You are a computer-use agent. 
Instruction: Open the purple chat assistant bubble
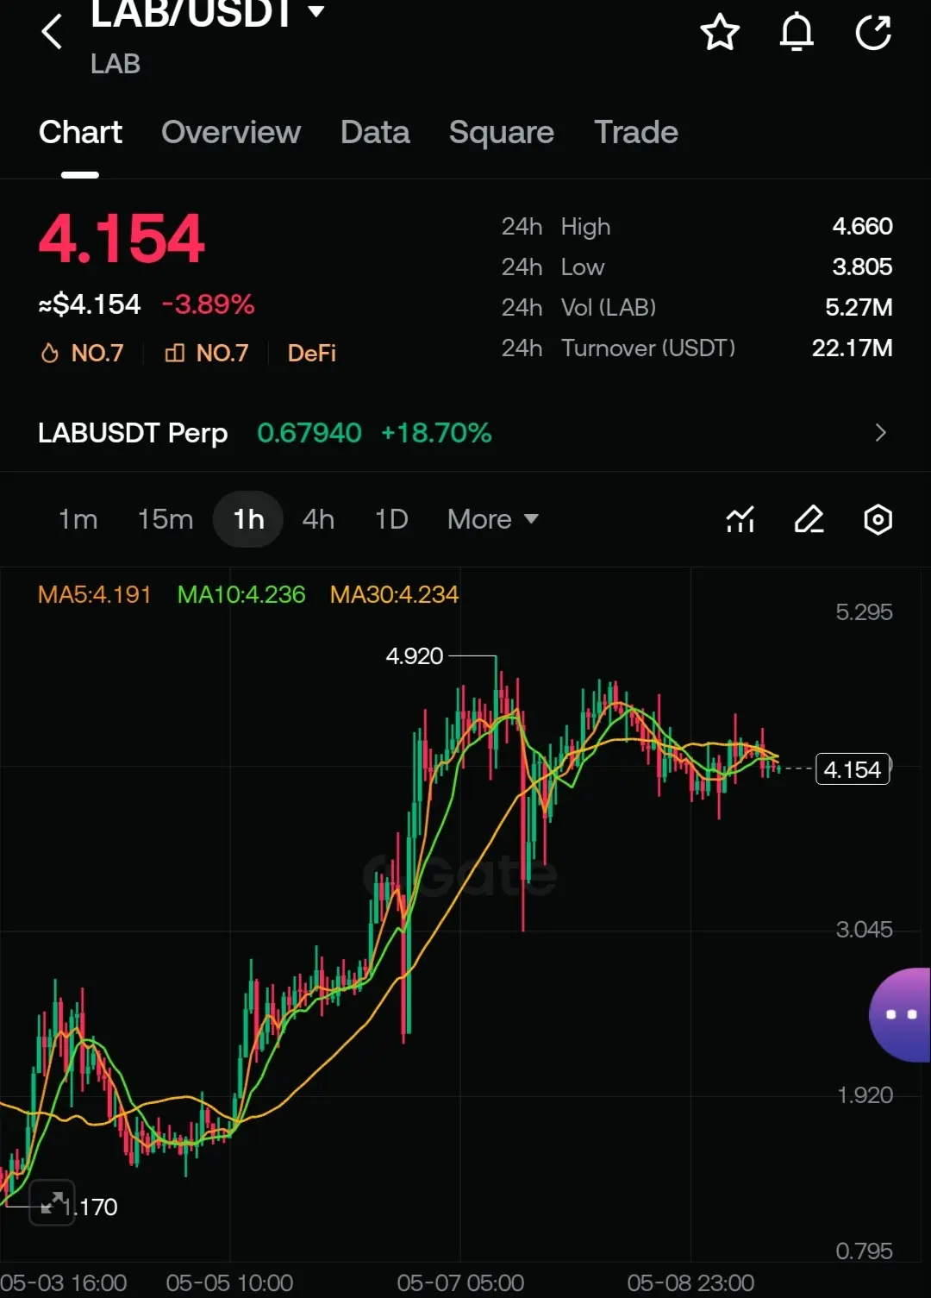900,1014
